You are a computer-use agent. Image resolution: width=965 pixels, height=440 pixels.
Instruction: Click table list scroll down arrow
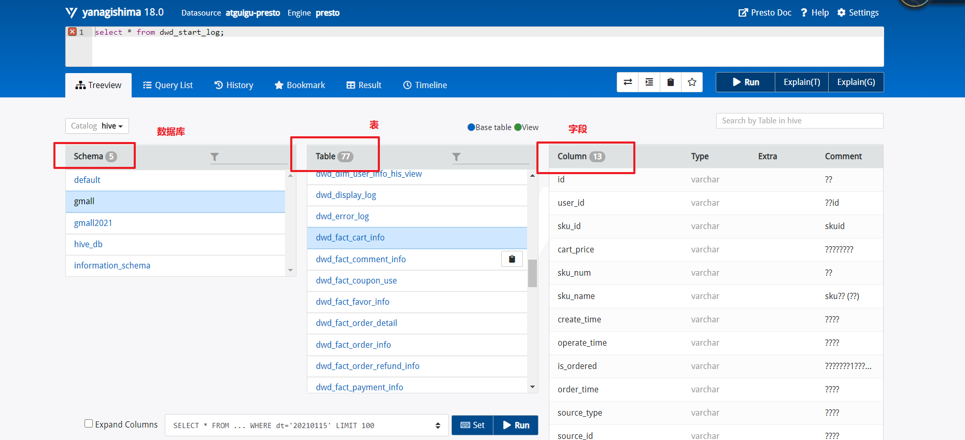[x=532, y=387]
